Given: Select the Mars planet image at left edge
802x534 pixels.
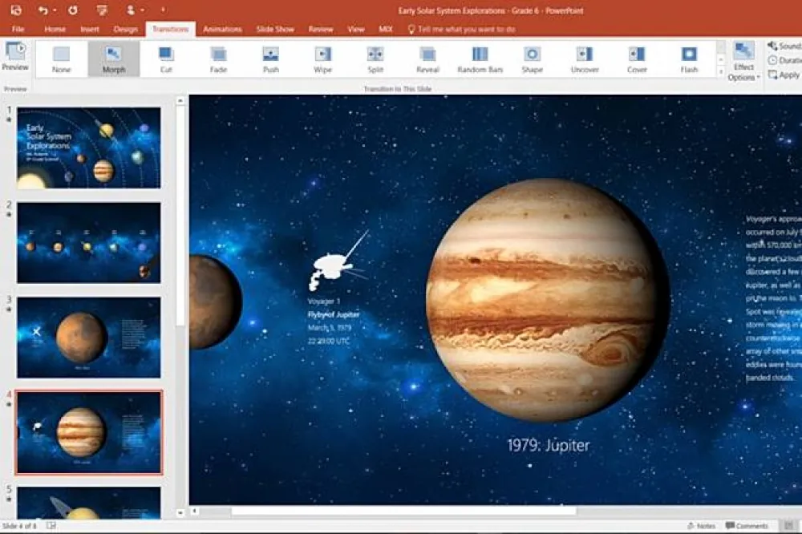Looking at the screenshot, I should pyautogui.click(x=215, y=301).
